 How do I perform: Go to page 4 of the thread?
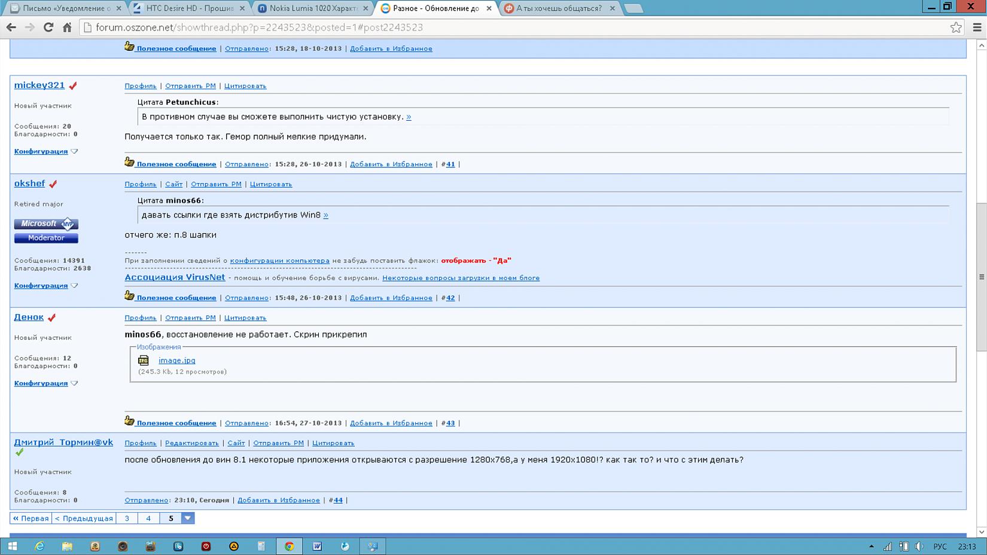[x=148, y=518]
